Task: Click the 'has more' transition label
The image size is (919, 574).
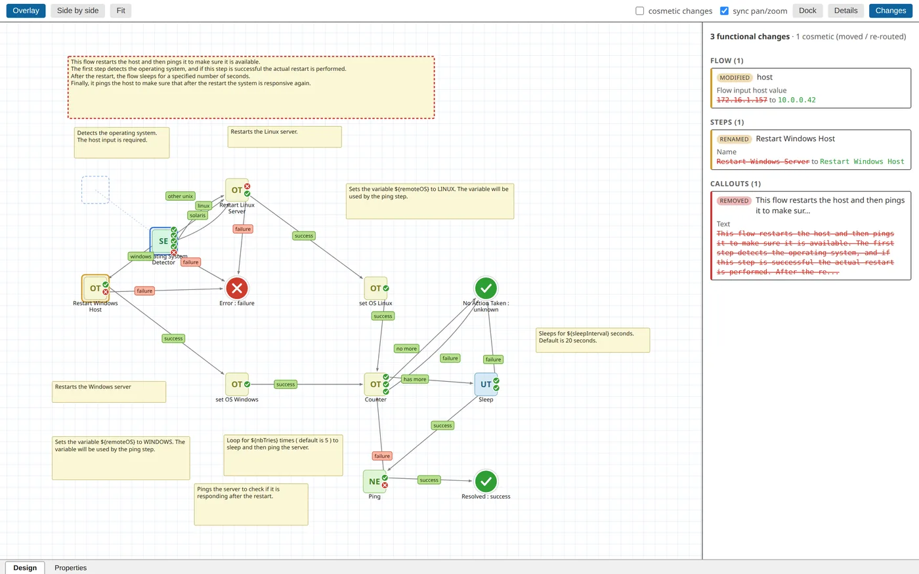Action: (415, 379)
